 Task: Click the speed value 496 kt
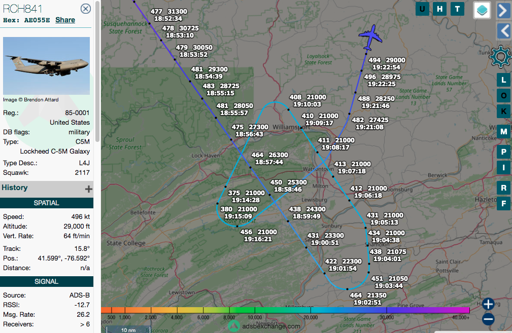click(x=80, y=217)
